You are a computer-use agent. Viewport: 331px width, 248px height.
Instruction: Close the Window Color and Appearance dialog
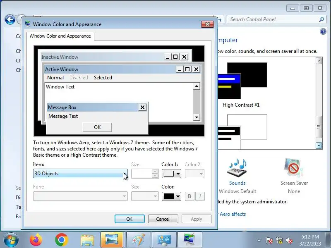pyautogui.click(x=207, y=24)
